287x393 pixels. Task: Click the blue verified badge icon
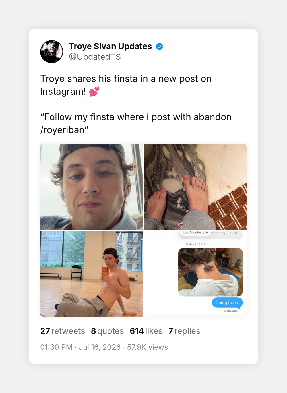[159, 47]
